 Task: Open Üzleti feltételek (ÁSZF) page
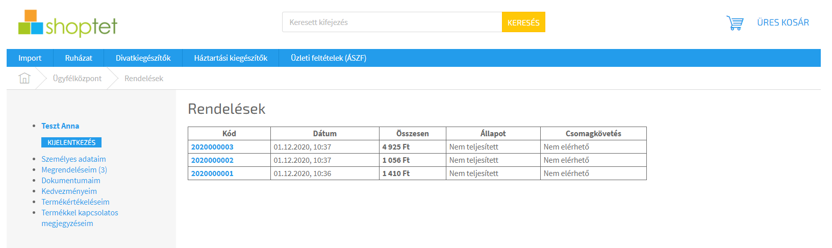point(329,58)
